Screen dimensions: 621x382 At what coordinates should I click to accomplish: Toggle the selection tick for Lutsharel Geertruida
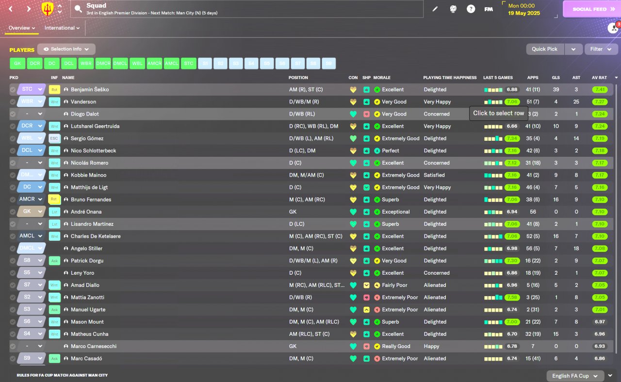13,126
